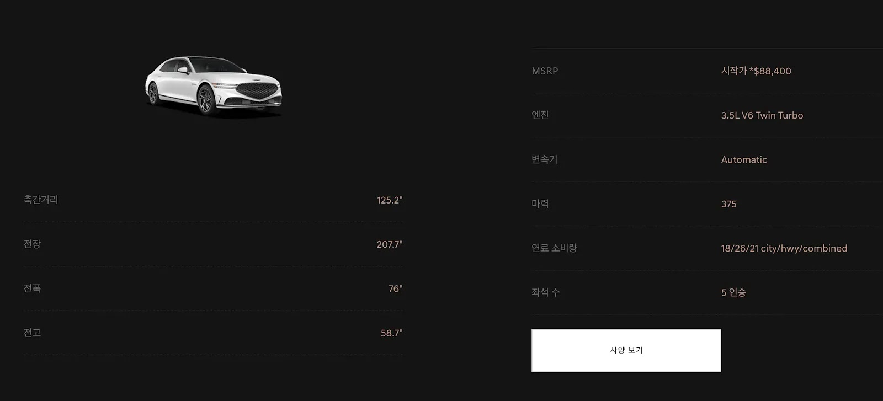Select the 연료 소비량 label
The image size is (883, 401).
[x=554, y=248]
